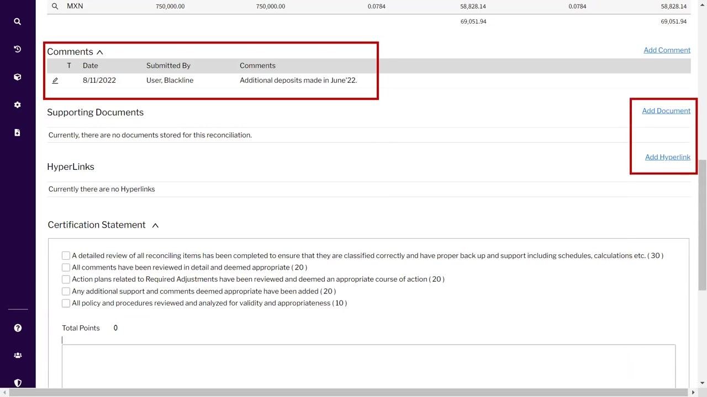707x397 pixels.
Task: Click the vertical scrollbar thumb
Action: tap(702, 225)
